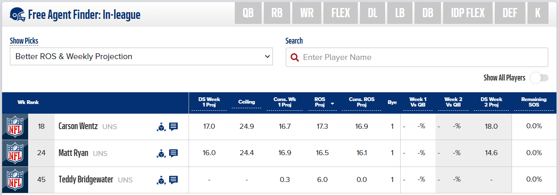
Task: Click the NFL logo in Matt Ryan row
Action: click(15, 153)
